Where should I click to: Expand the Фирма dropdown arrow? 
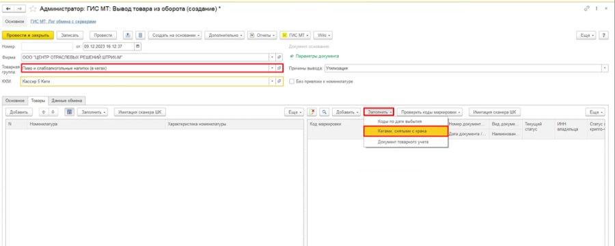[x=273, y=57]
